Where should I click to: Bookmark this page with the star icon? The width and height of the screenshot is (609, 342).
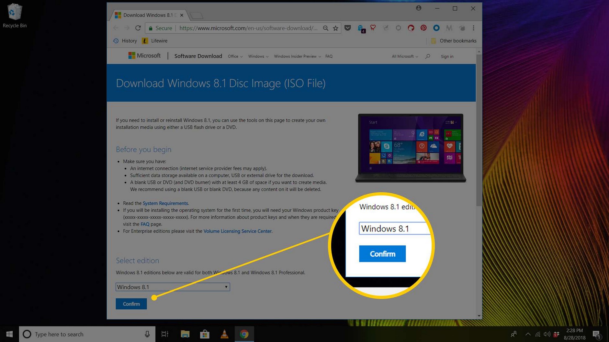pyautogui.click(x=335, y=28)
